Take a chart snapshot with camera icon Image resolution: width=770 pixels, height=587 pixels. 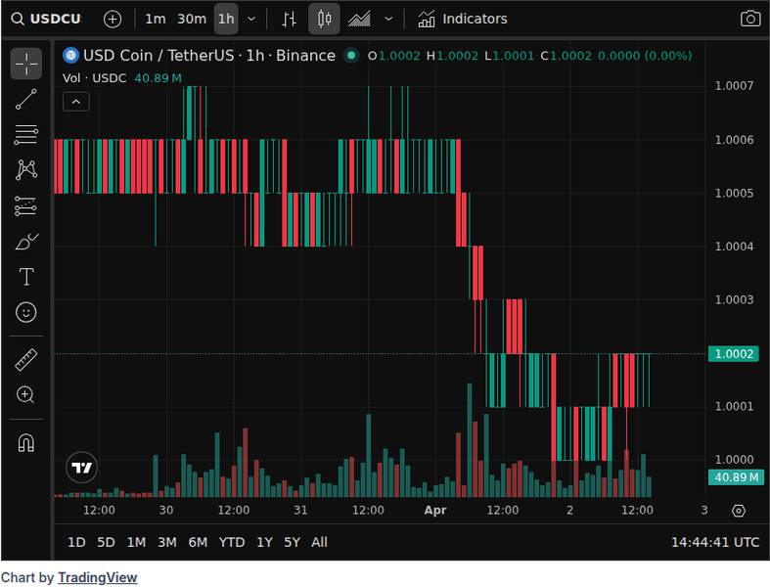point(750,20)
